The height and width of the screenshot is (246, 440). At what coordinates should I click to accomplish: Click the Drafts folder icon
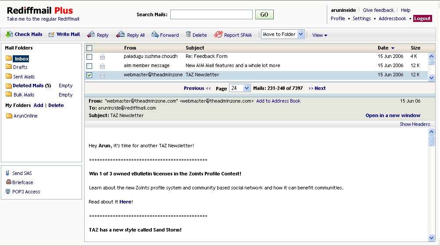pyautogui.click(x=9, y=67)
